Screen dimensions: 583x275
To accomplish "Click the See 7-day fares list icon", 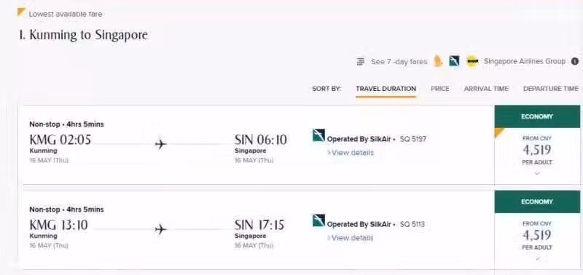I will click(x=360, y=62).
